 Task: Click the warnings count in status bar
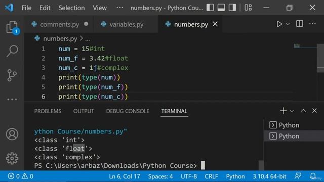[27, 176]
